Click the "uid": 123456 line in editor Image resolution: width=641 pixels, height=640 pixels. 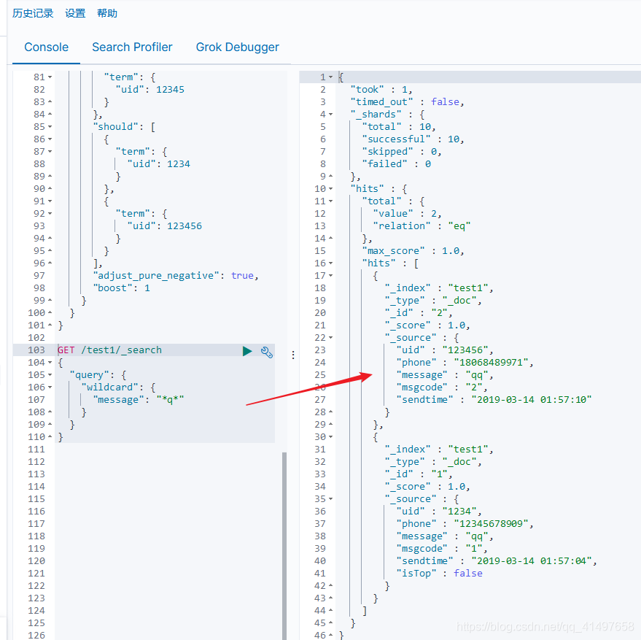click(164, 226)
